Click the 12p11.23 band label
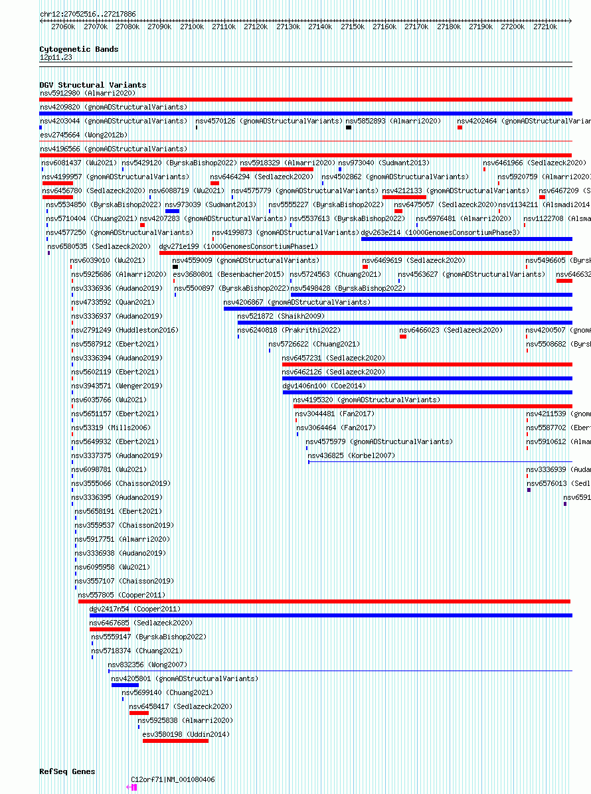Screen dimensions: 591x794 pyautogui.click(x=56, y=58)
